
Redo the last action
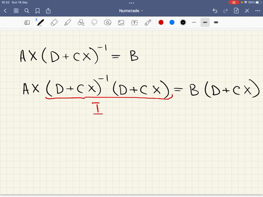click(x=226, y=11)
